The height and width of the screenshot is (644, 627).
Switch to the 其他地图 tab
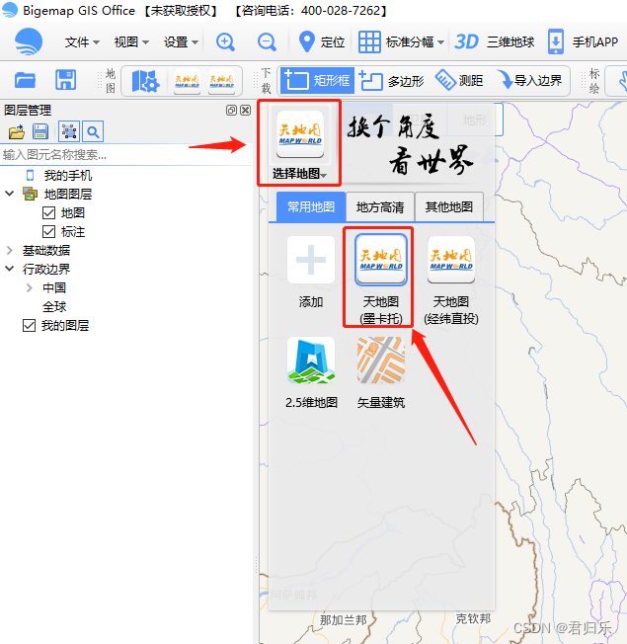449,207
